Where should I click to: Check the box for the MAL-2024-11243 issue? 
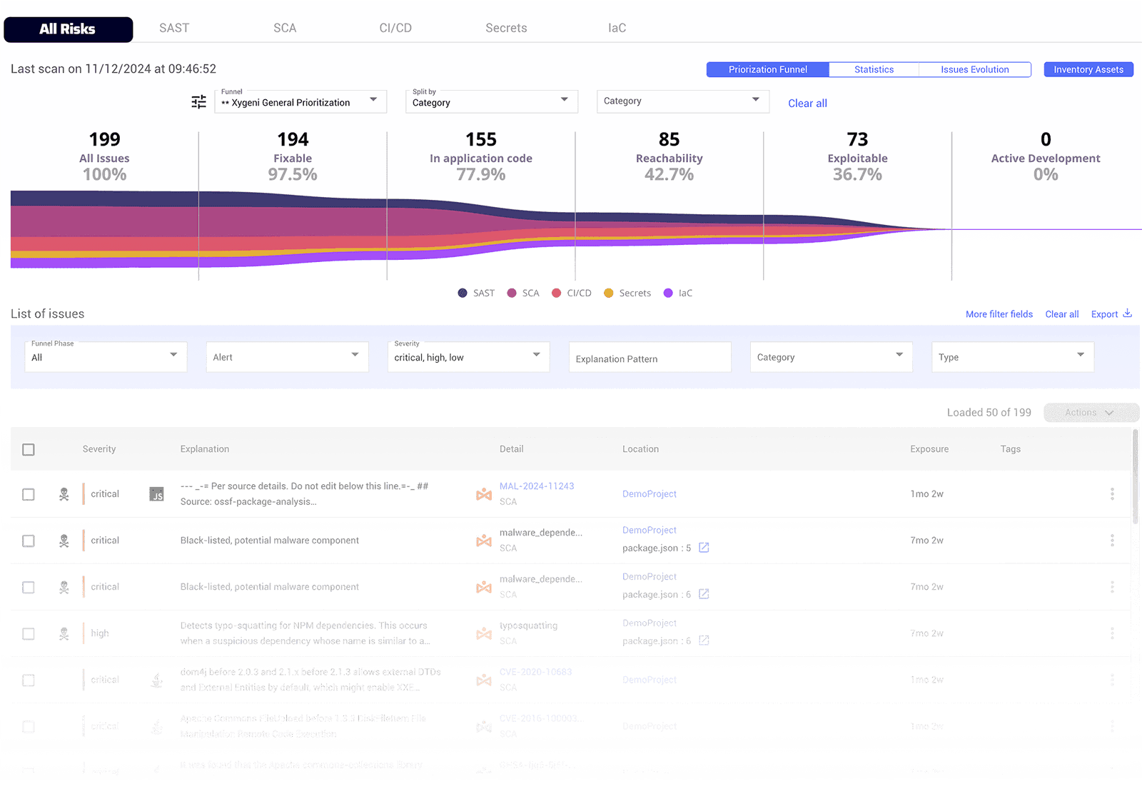29,495
